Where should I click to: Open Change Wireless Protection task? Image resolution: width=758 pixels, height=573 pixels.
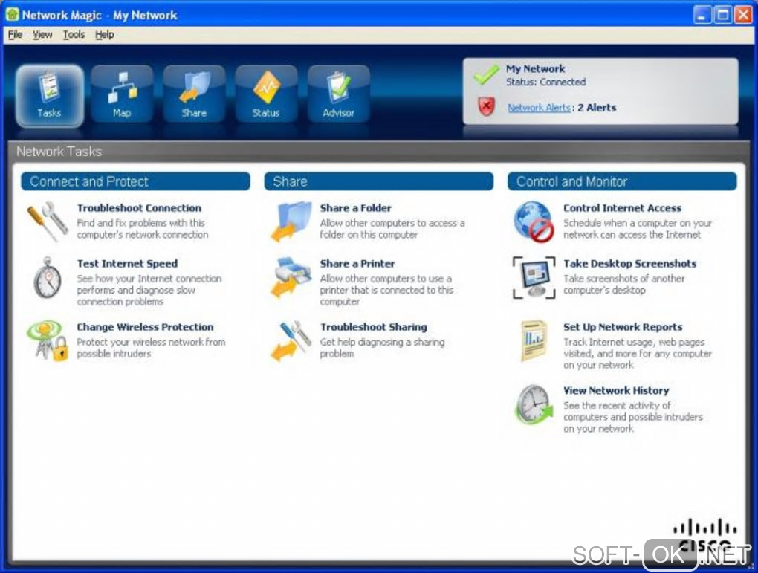pyautogui.click(x=145, y=327)
